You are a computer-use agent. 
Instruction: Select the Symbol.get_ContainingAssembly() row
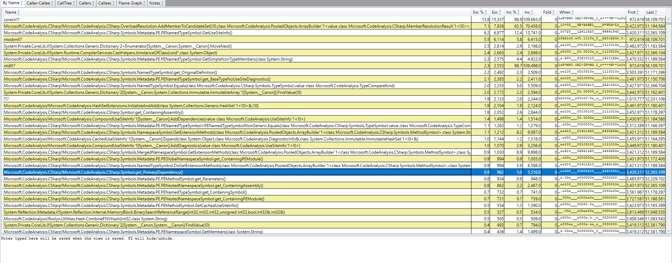[x=334, y=112]
